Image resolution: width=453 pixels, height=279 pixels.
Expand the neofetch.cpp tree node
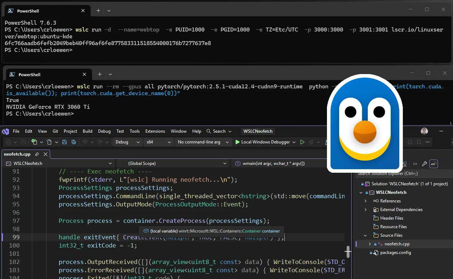[370, 244]
